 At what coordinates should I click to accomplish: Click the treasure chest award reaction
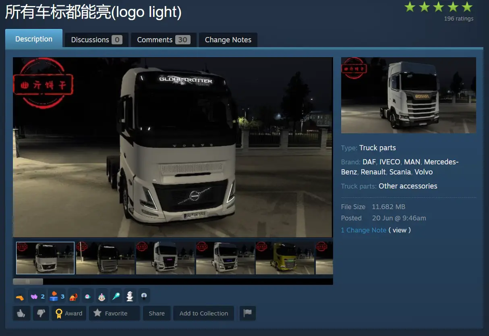[x=73, y=297]
